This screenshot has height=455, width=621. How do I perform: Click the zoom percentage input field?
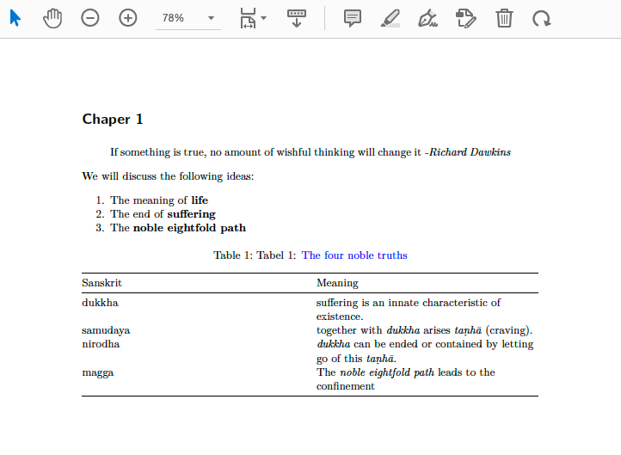point(178,18)
